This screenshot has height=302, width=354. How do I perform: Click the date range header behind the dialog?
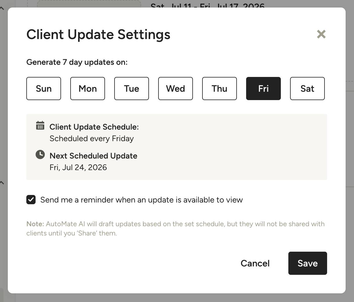208,5
